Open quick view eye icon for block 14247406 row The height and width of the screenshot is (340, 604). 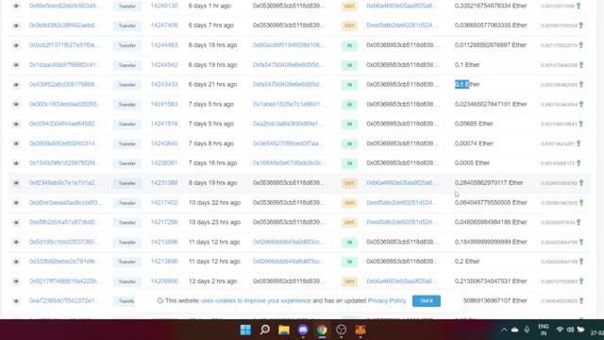16,25
